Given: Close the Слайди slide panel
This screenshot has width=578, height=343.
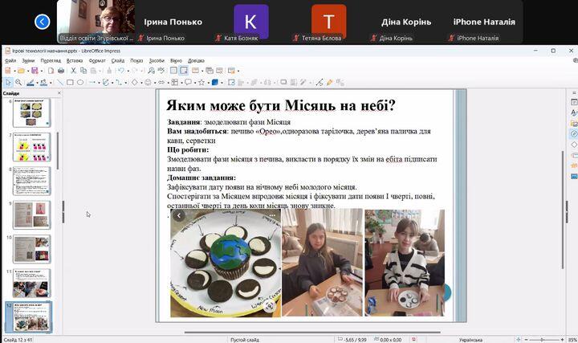Looking at the screenshot, I should click(x=59, y=93).
